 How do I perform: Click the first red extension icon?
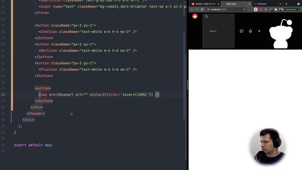click(x=251, y=9)
